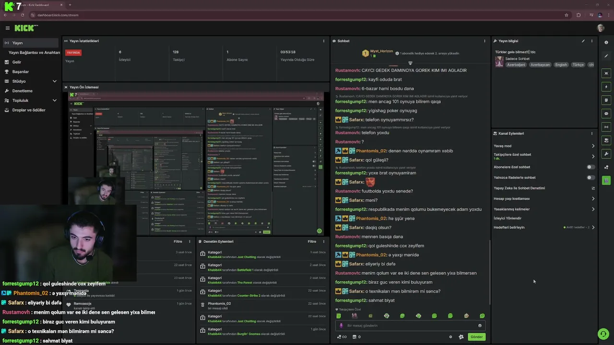Bookmark the page with the browser star icon

click(567, 15)
